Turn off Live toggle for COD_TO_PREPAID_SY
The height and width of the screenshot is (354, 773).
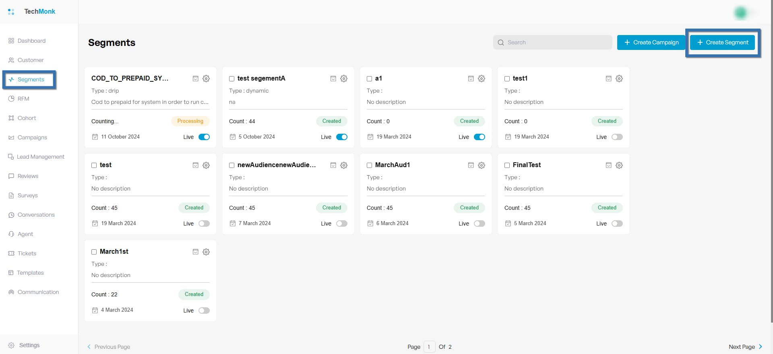(204, 137)
